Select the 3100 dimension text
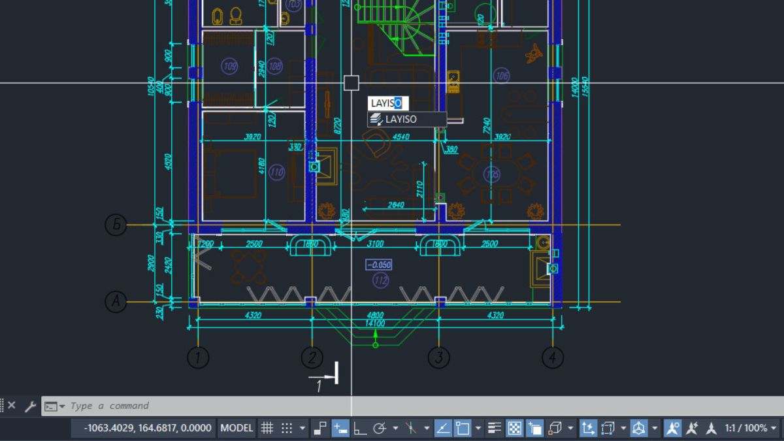The image size is (784, 441). click(x=375, y=244)
